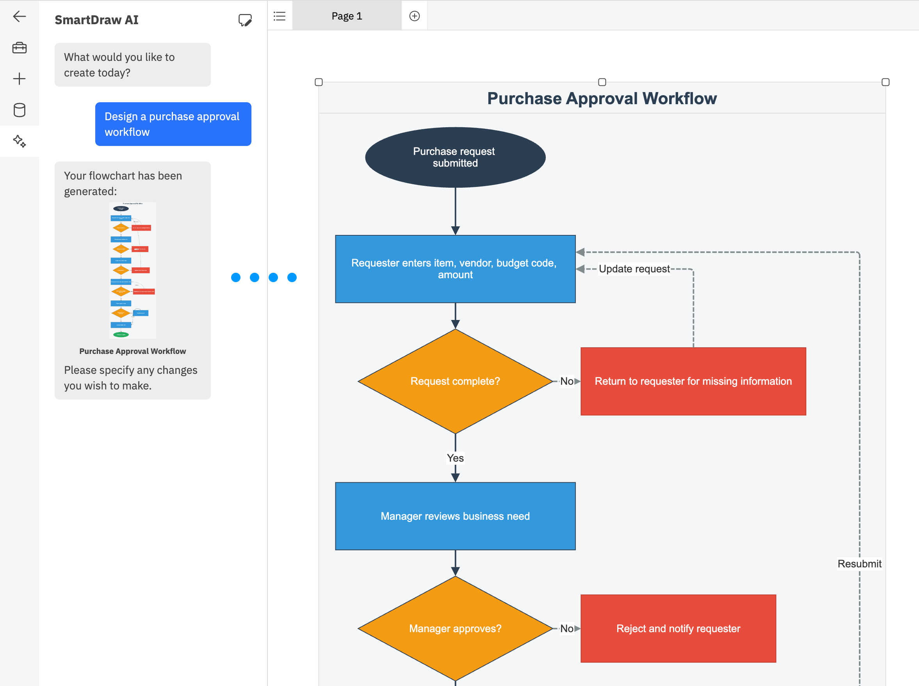Click the top-left selection handle
This screenshot has width=919, height=686.
(319, 82)
